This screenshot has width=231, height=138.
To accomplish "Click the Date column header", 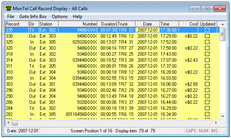I will pyautogui.click(x=148, y=24).
